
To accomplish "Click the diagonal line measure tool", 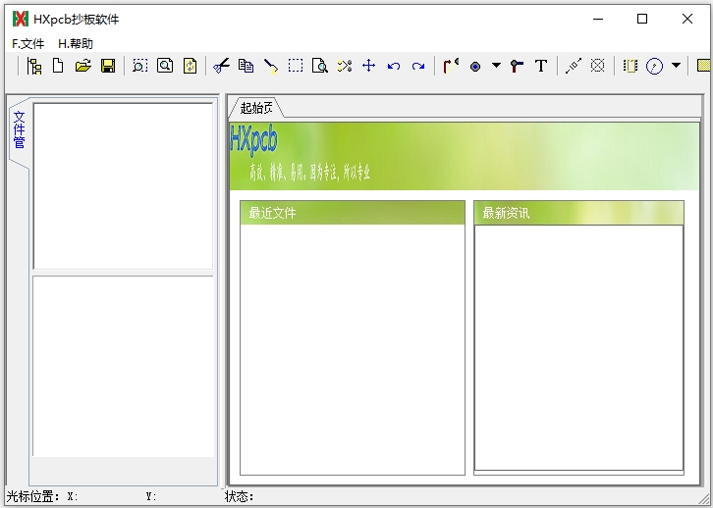I will click(x=574, y=67).
